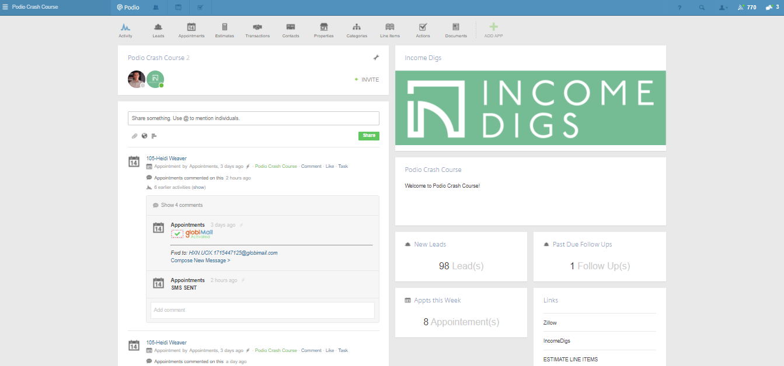Click the 98 Lead(s) count
The width and height of the screenshot is (784, 366).
coord(461,266)
